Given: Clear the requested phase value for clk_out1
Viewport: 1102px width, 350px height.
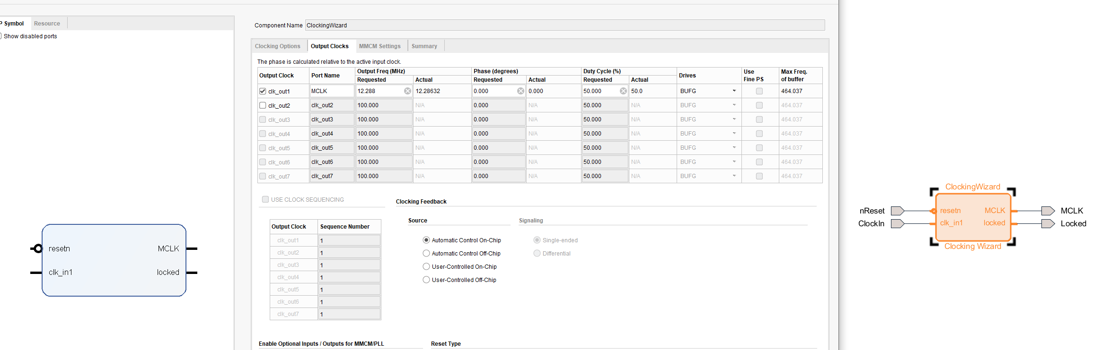Looking at the screenshot, I should (x=520, y=91).
